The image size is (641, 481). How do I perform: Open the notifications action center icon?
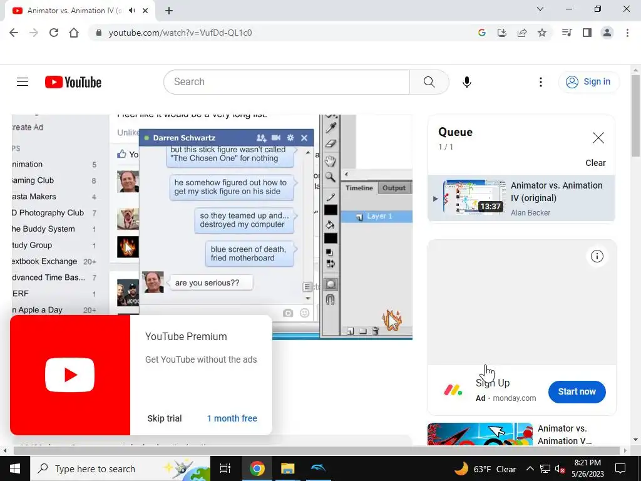pyautogui.click(x=620, y=468)
